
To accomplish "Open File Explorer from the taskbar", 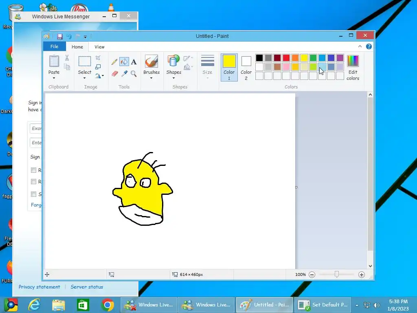I will pyautogui.click(x=59, y=305).
